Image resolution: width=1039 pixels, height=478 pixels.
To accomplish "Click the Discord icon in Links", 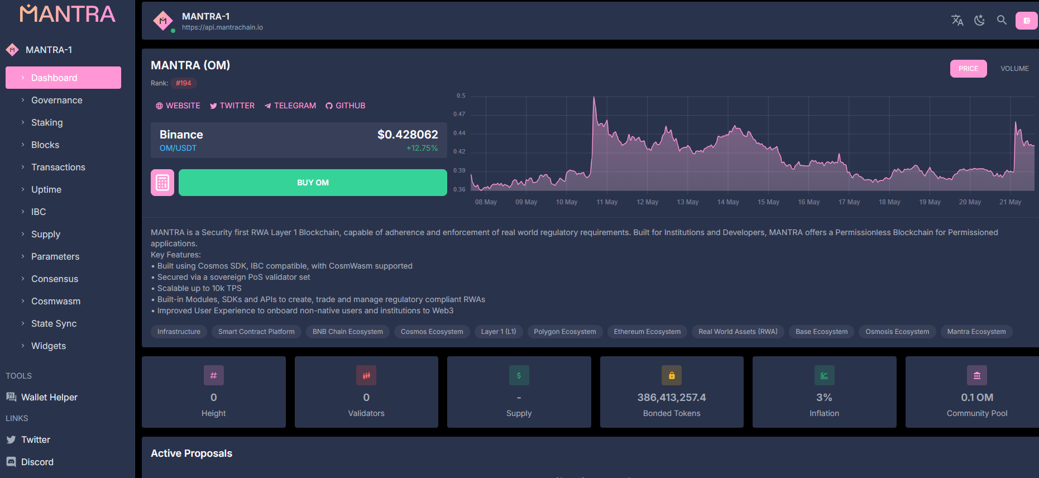I will point(11,462).
